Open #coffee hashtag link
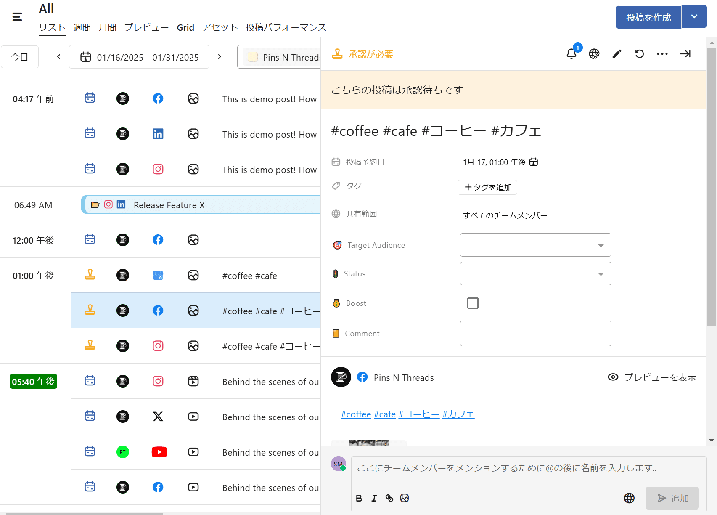 click(x=356, y=414)
